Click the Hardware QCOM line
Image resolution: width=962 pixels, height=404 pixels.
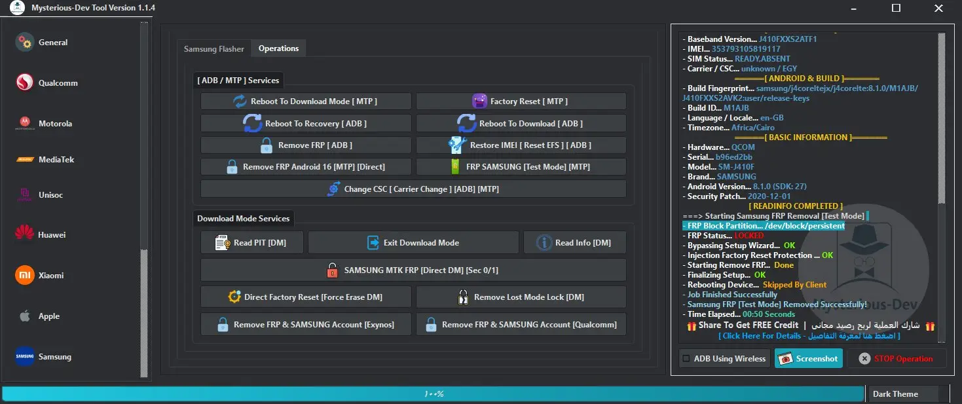pos(718,147)
